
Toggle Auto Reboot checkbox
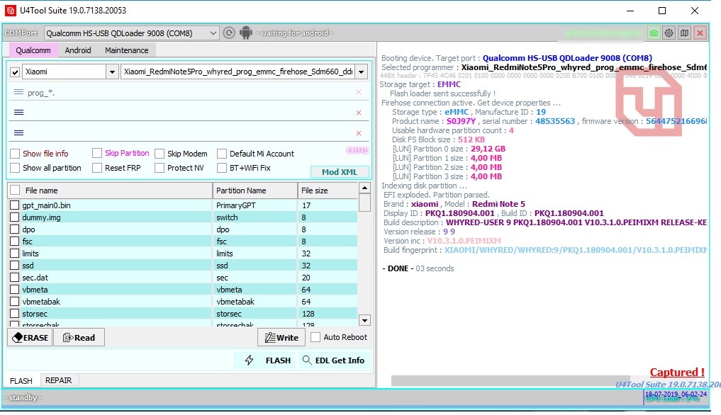click(x=315, y=337)
